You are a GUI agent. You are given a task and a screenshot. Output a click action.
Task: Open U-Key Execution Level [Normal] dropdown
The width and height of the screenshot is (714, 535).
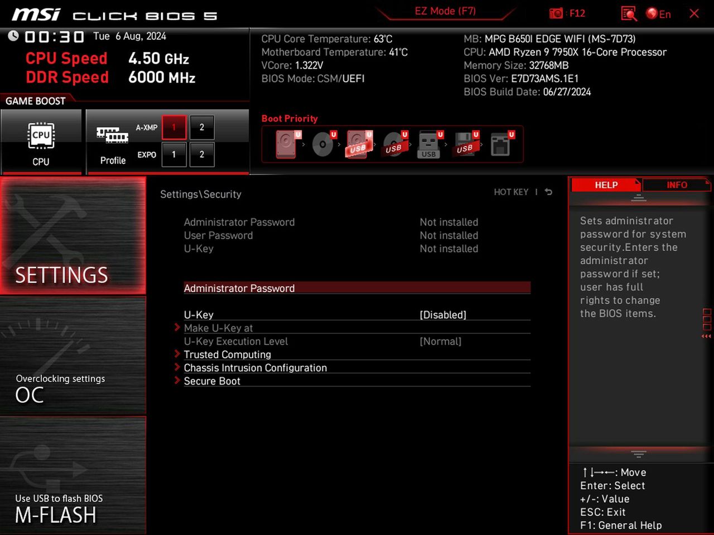pos(441,342)
